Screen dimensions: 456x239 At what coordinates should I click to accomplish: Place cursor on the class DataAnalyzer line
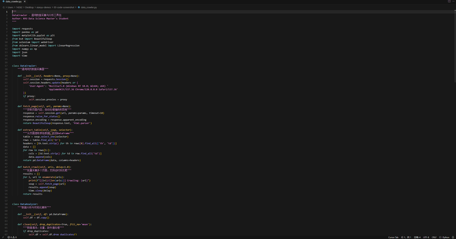(x=25, y=204)
